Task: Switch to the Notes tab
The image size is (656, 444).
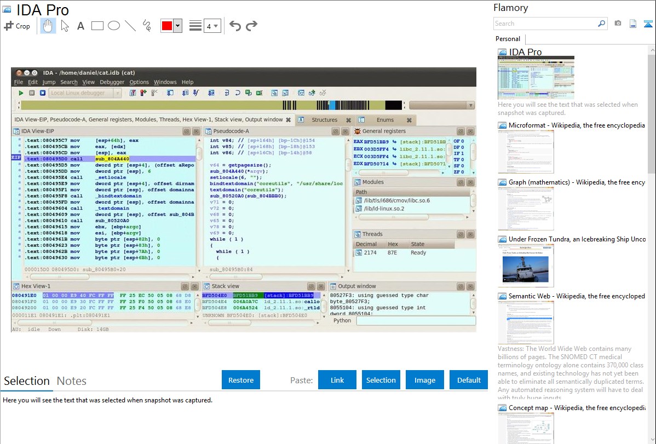Action: (x=72, y=381)
